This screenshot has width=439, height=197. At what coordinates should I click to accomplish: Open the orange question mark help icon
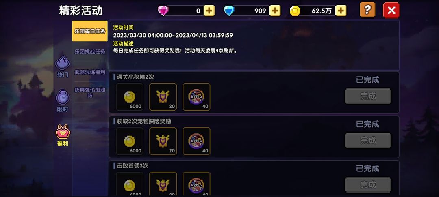point(367,10)
